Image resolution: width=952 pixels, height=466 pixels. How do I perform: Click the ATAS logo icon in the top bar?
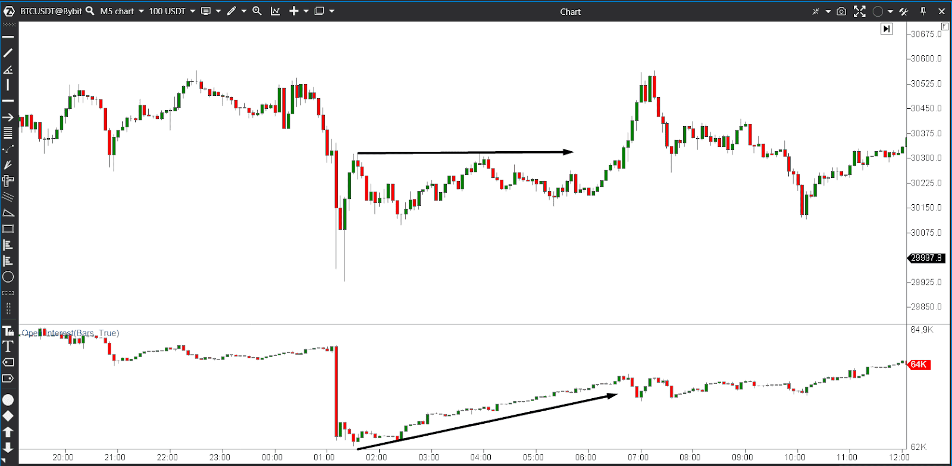(x=9, y=11)
